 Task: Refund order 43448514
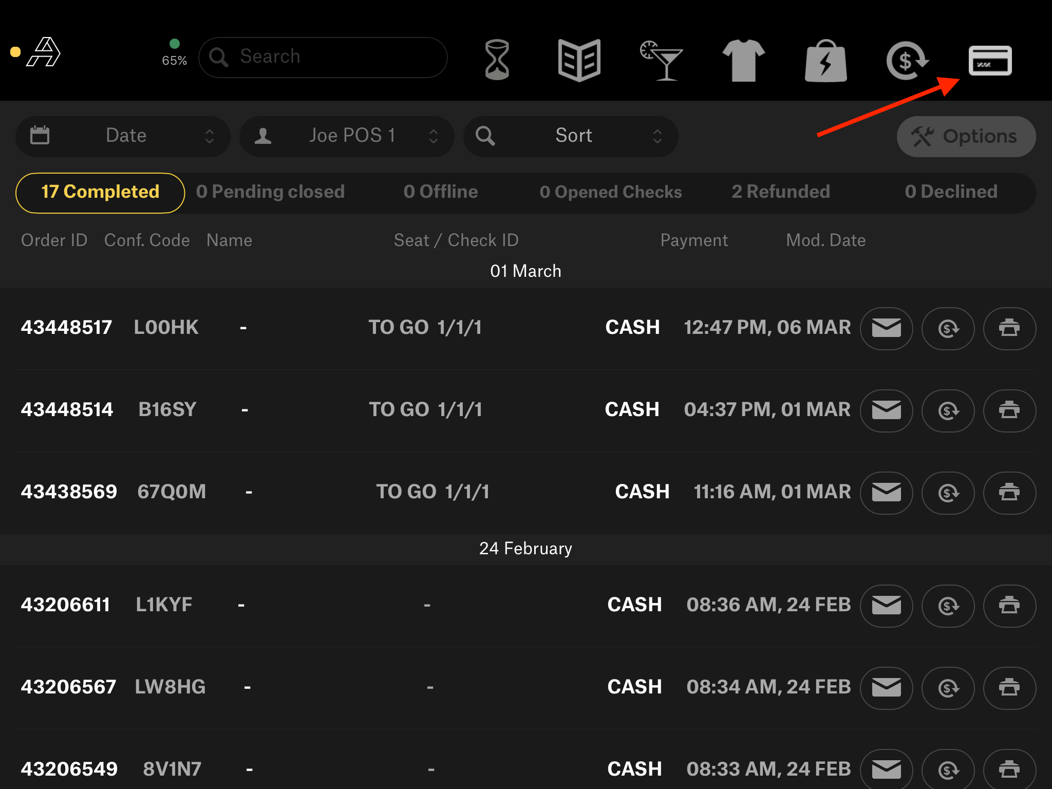948,410
